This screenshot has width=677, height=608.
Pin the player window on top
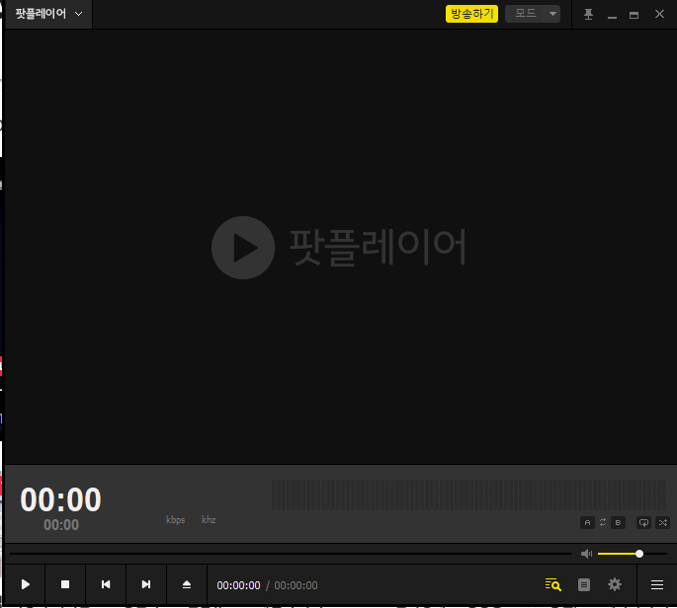pos(588,15)
